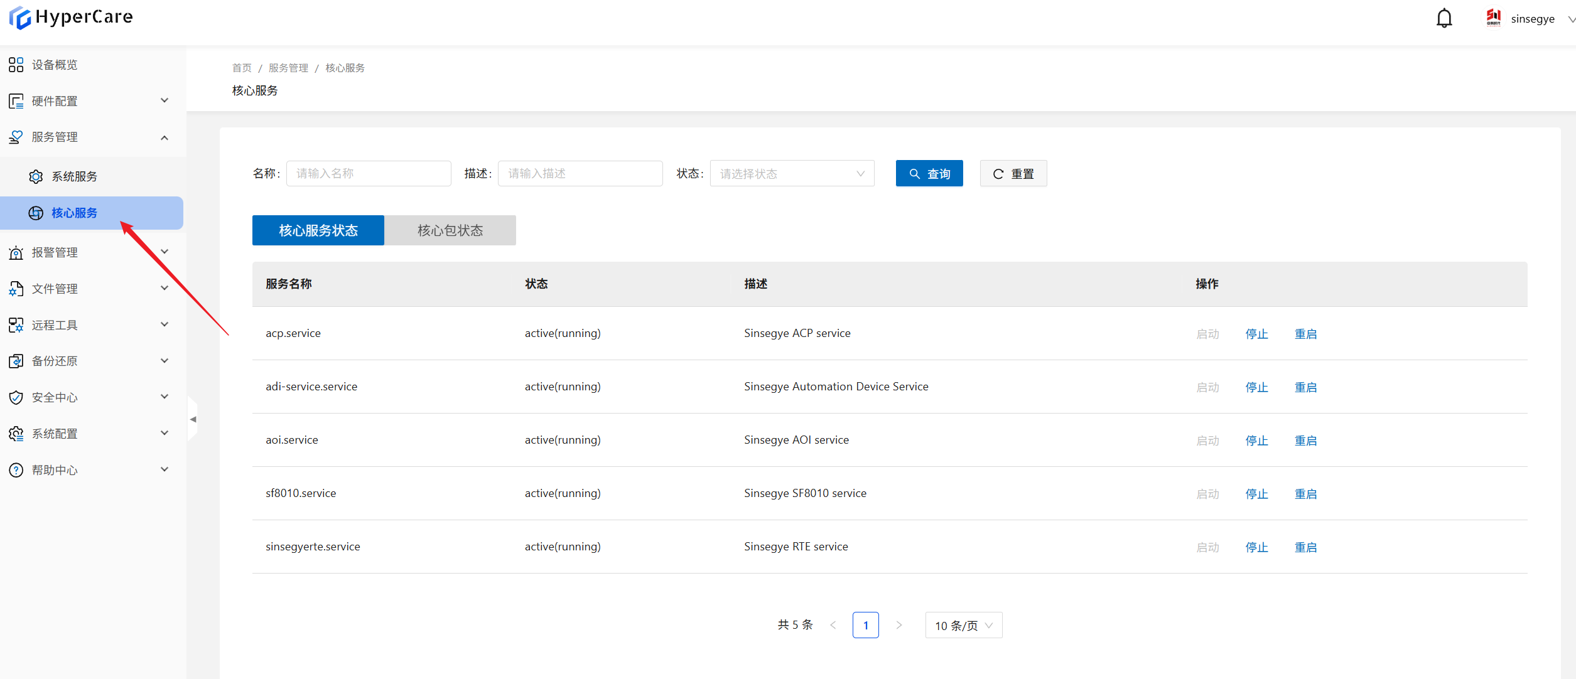Click the 安全中心 shield icon
Screen dimensions: 1576x679
[16, 397]
